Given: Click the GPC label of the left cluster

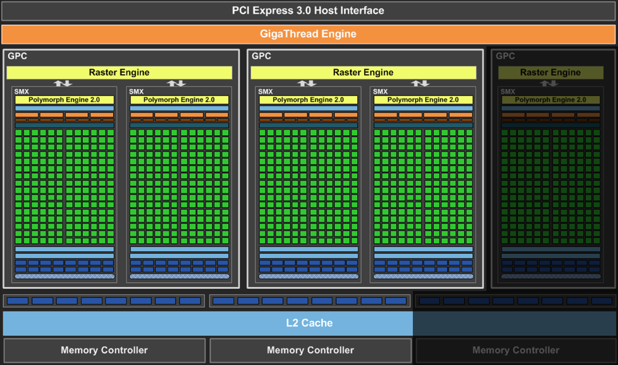Looking at the screenshot, I should pos(17,56).
